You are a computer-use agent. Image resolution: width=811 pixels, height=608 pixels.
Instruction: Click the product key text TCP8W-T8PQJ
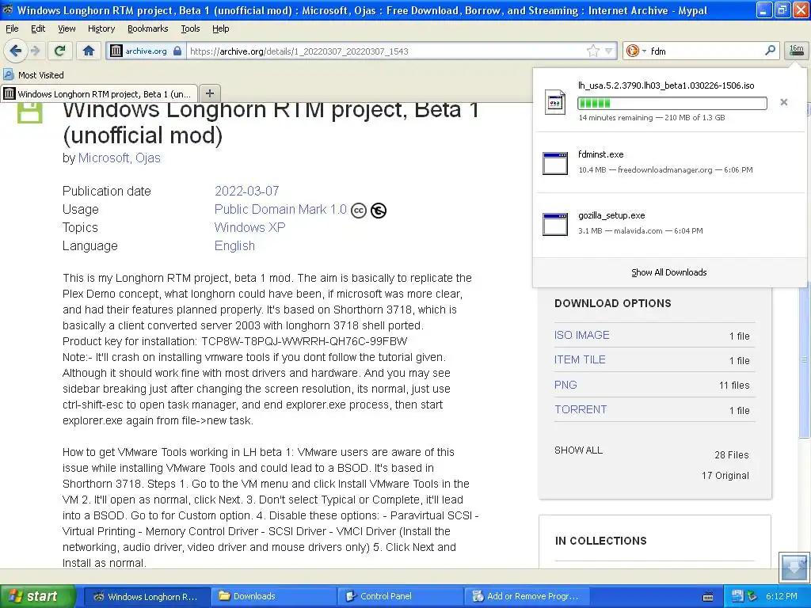coord(305,341)
